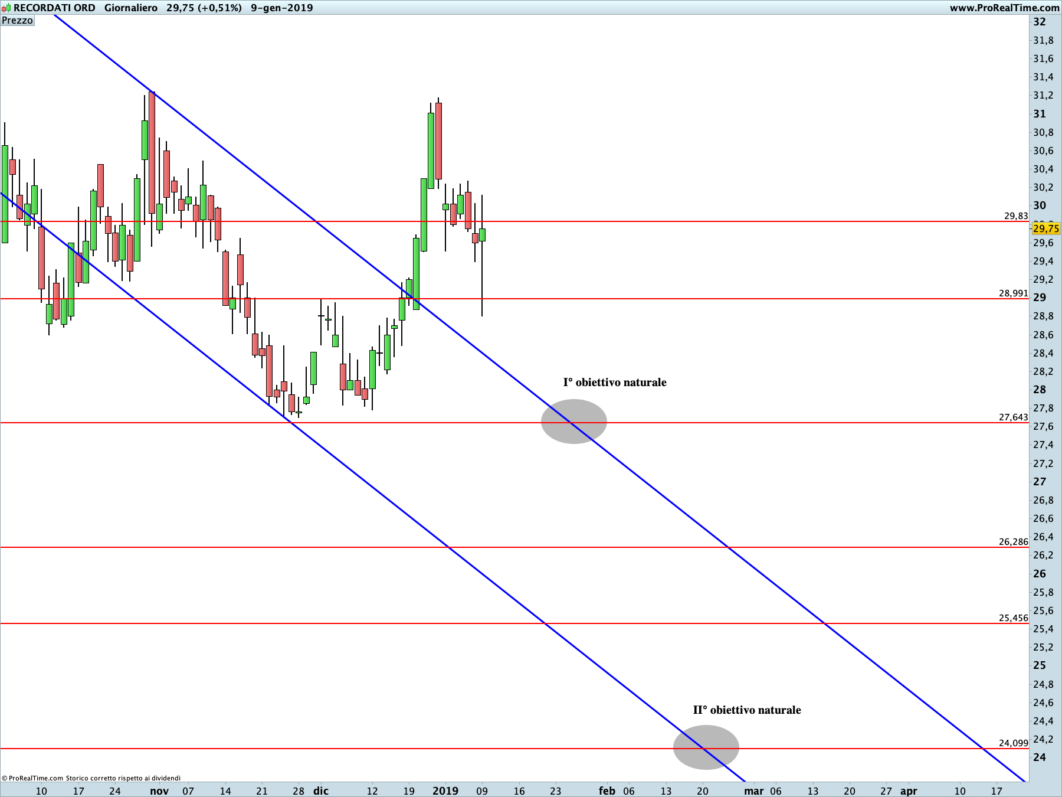Select the 26,286 horizontal level label
This screenshot has width=1062, height=797.
tap(1013, 541)
